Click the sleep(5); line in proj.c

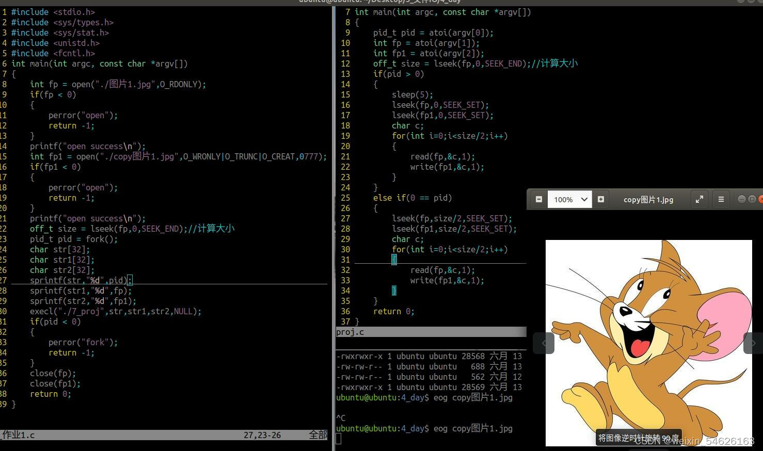point(412,94)
